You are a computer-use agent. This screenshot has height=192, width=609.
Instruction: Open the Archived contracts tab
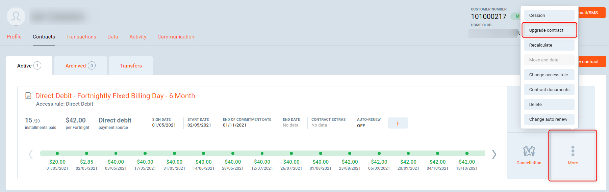point(80,66)
